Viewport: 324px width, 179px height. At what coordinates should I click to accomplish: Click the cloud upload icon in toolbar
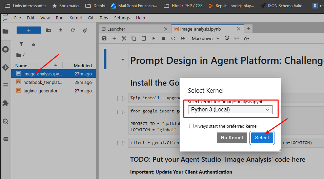247,38
